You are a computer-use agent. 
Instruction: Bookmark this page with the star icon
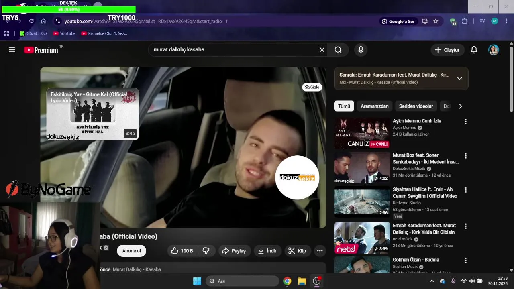[436, 21]
